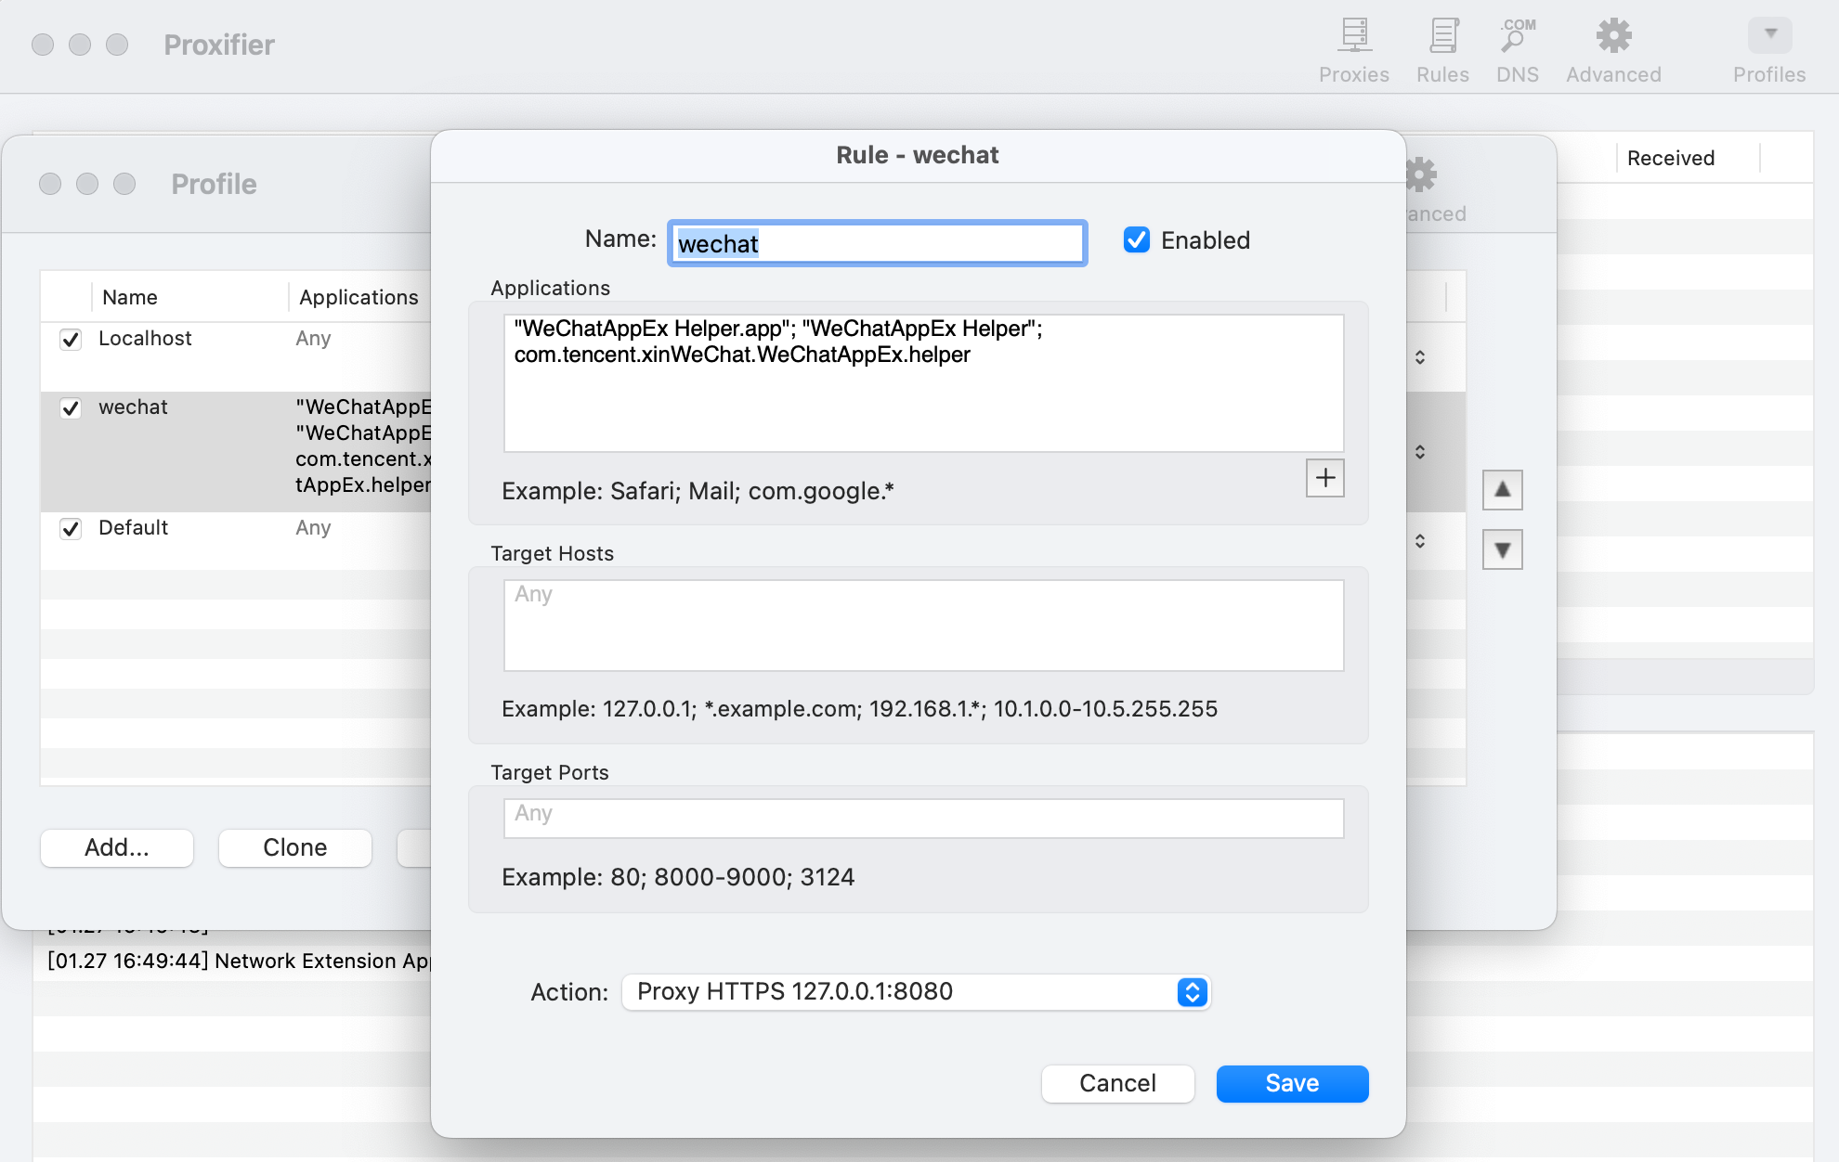This screenshot has height=1162, width=1839.
Task: Click the plus button to add applications
Action: click(1324, 478)
